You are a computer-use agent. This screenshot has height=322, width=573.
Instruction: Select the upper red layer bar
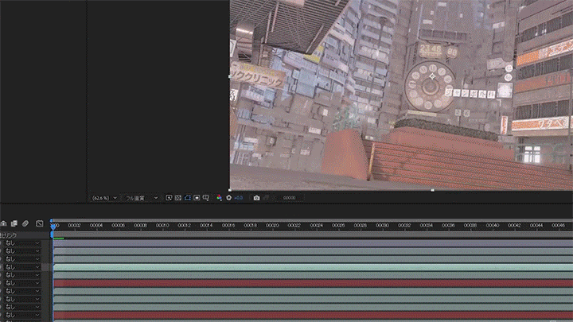313,283
